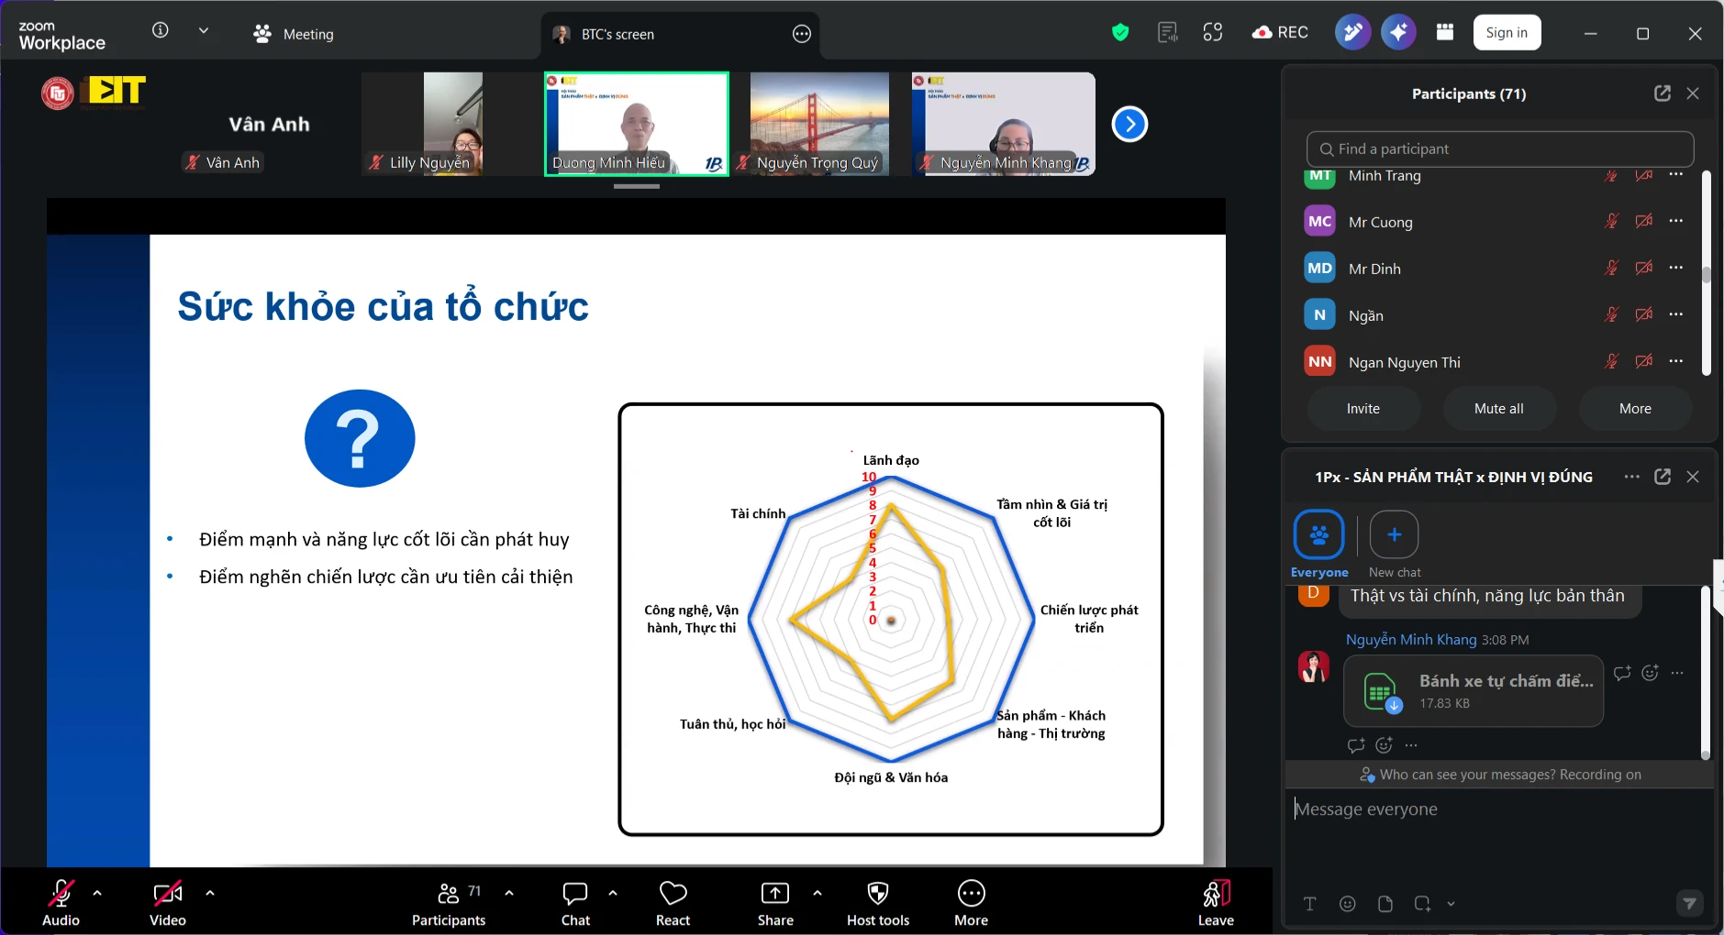Close the Participants panel
Screen dimensions: 1724x935
click(x=1693, y=93)
